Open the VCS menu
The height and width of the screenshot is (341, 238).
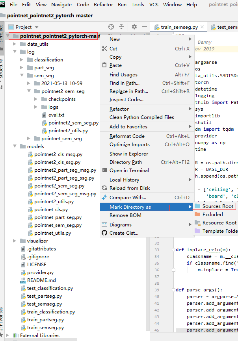pyautogui.click(x=154, y=5)
